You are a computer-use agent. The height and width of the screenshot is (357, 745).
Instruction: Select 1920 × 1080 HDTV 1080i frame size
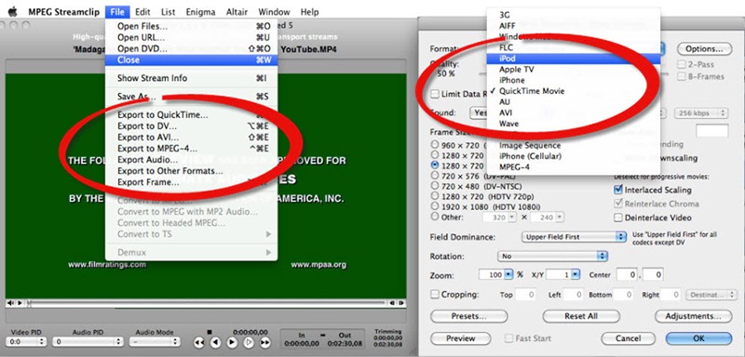pos(434,206)
